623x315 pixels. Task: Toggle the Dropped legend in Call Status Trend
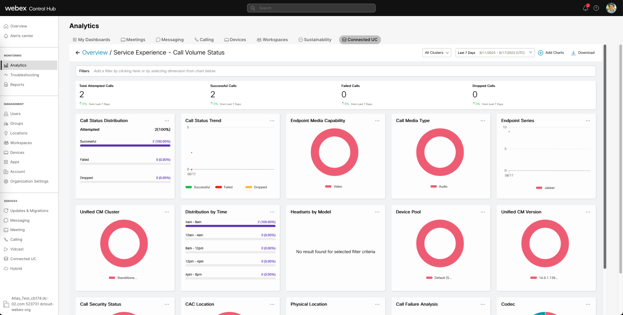(256, 187)
